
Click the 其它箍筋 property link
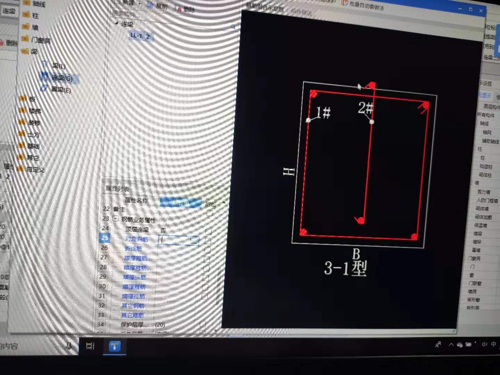(132, 315)
